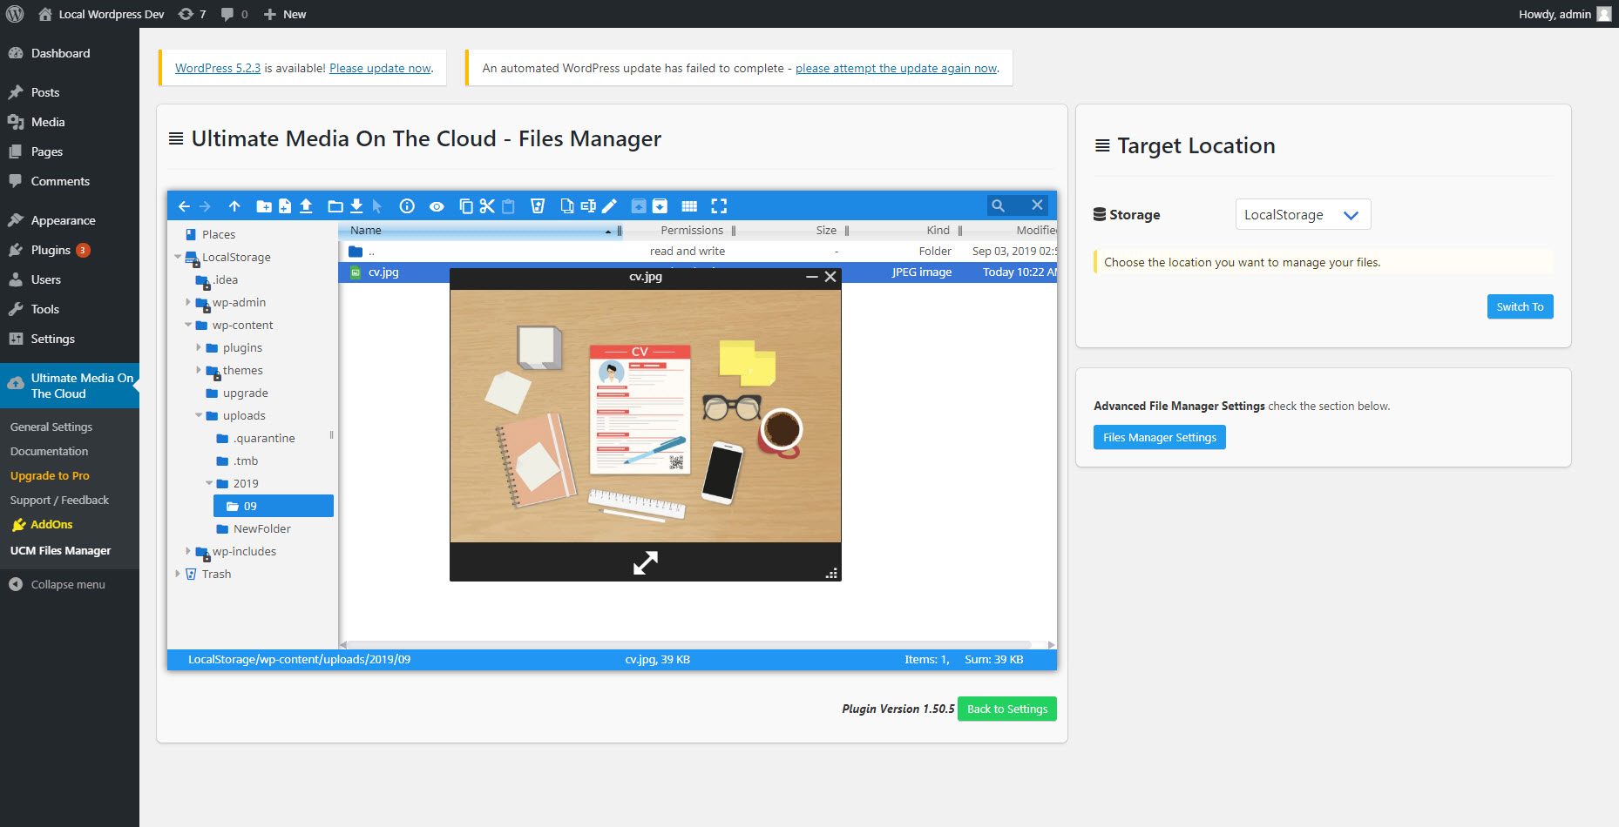This screenshot has height=827, width=1619.
Task: Click the file list horizontal scrollbar
Action: pos(688,645)
